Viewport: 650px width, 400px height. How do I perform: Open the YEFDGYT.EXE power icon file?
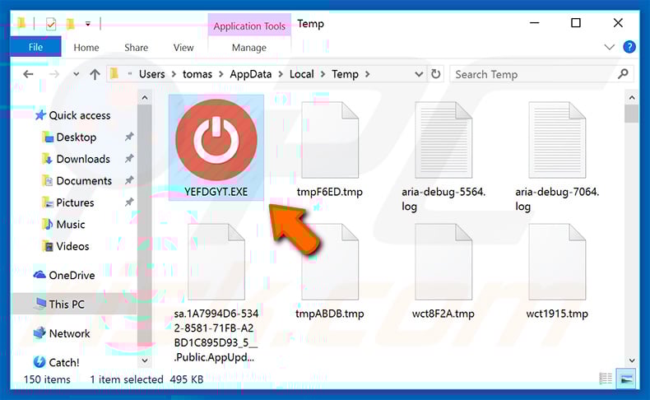[216, 141]
